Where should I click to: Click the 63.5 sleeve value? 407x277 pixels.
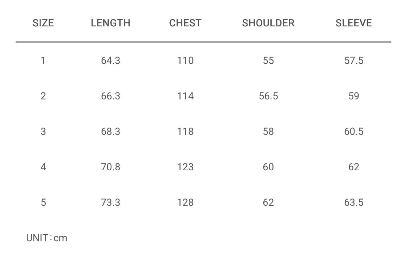point(353,202)
